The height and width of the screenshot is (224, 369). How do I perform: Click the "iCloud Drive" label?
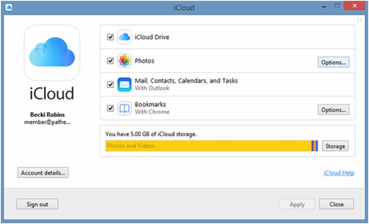click(152, 37)
